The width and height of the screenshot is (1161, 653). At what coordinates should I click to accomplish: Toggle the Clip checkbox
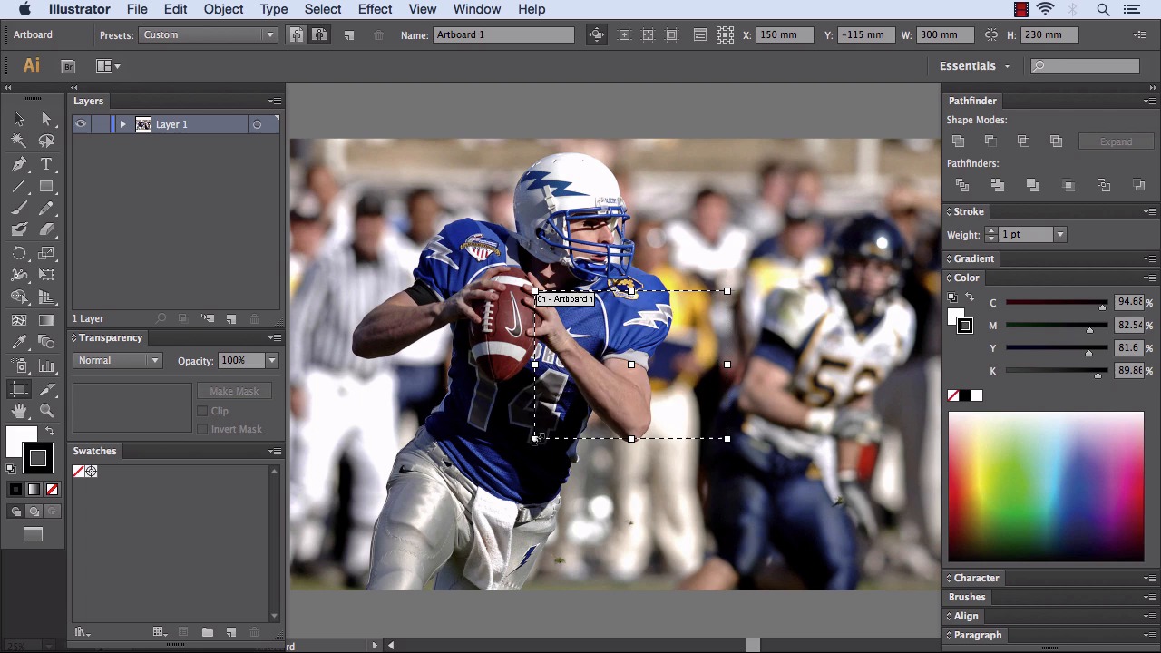pos(202,411)
